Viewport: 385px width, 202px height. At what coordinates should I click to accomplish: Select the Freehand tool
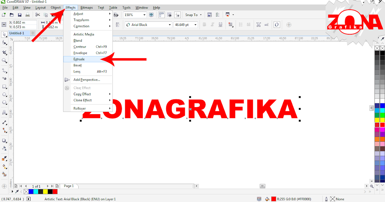point(4,70)
